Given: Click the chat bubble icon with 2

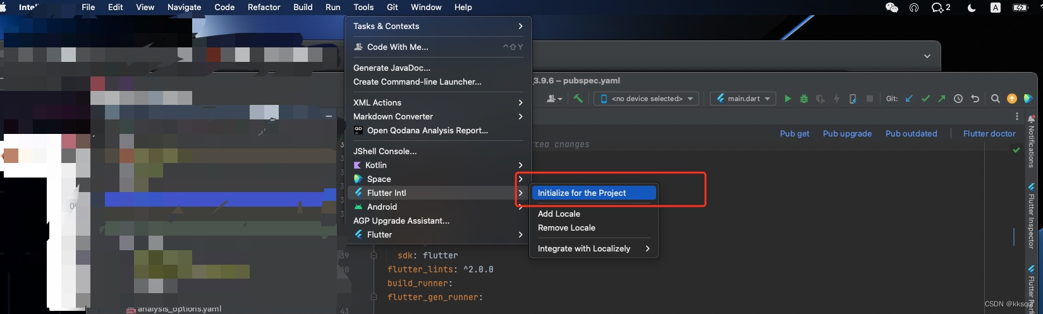Looking at the screenshot, I should pyautogui.click(x=941, y=8).
